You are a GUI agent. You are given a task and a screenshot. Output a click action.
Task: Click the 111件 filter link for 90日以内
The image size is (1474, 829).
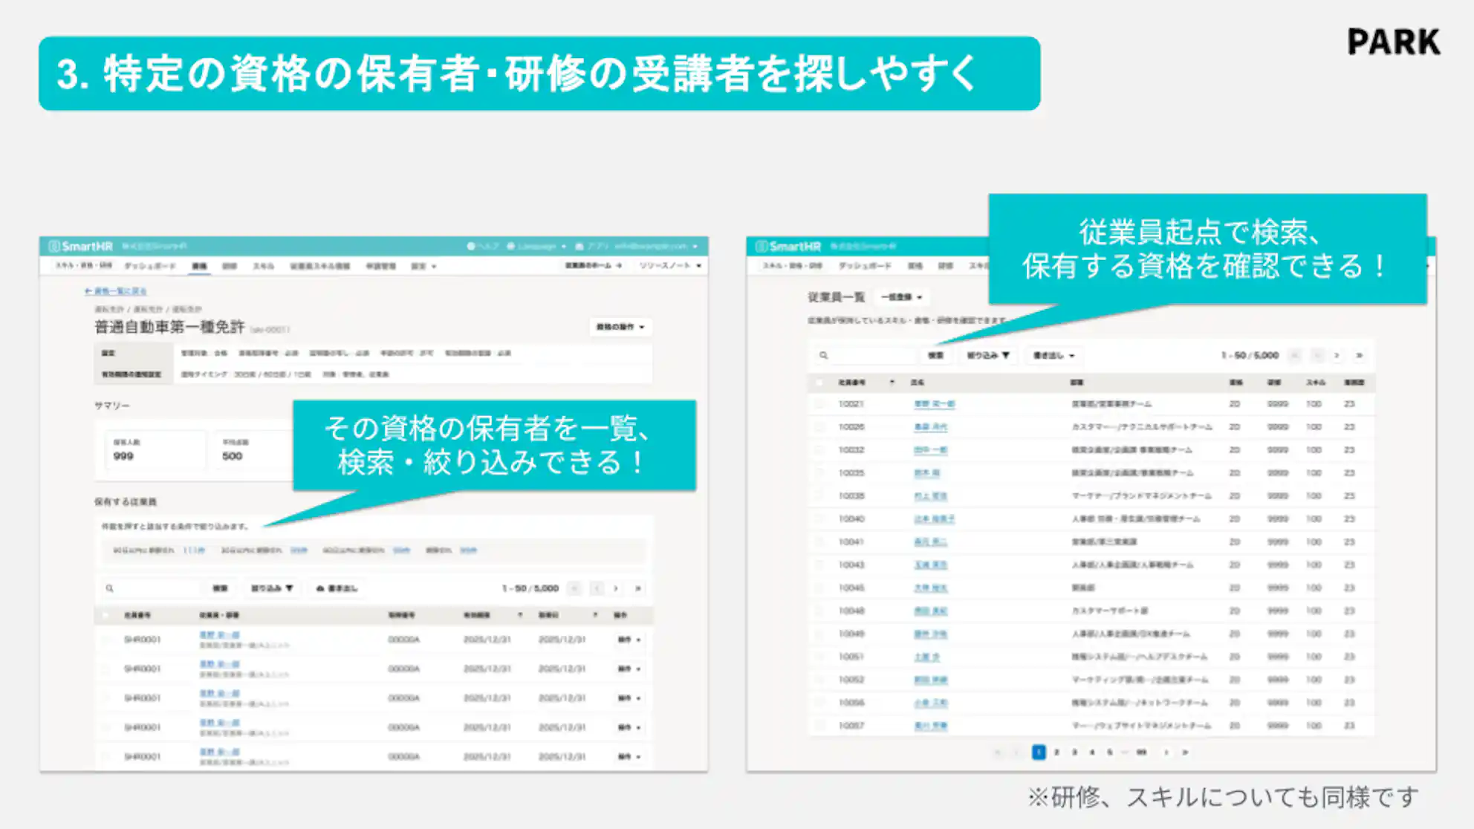194,550
